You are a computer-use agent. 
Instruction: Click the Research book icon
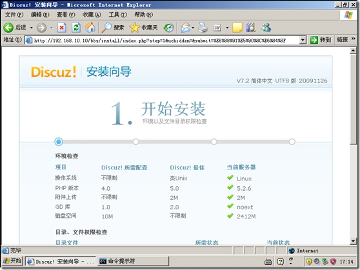coord(251,28)
